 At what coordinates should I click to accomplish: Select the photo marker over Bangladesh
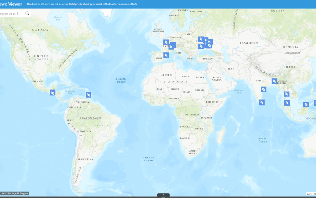pyautogui.click(x=274, y=81)
